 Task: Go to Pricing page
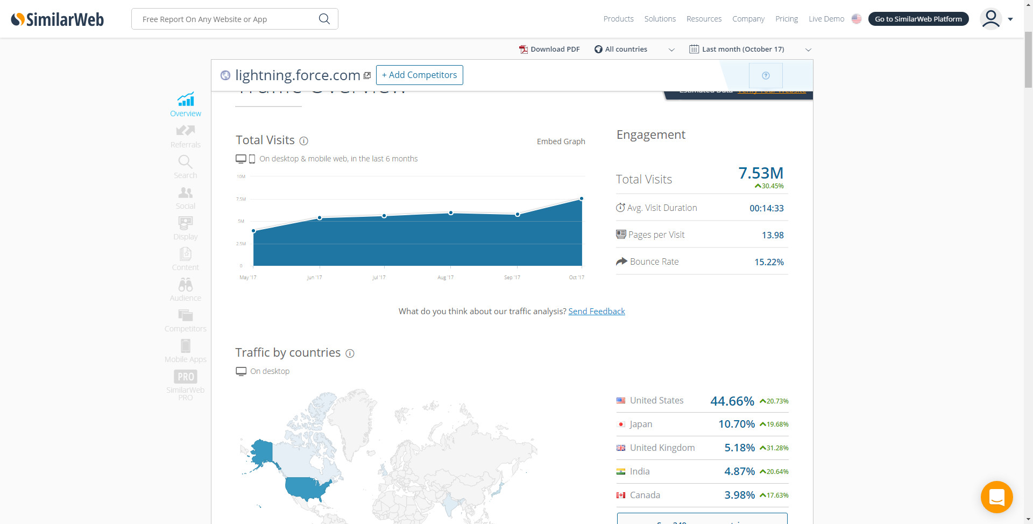787,19
